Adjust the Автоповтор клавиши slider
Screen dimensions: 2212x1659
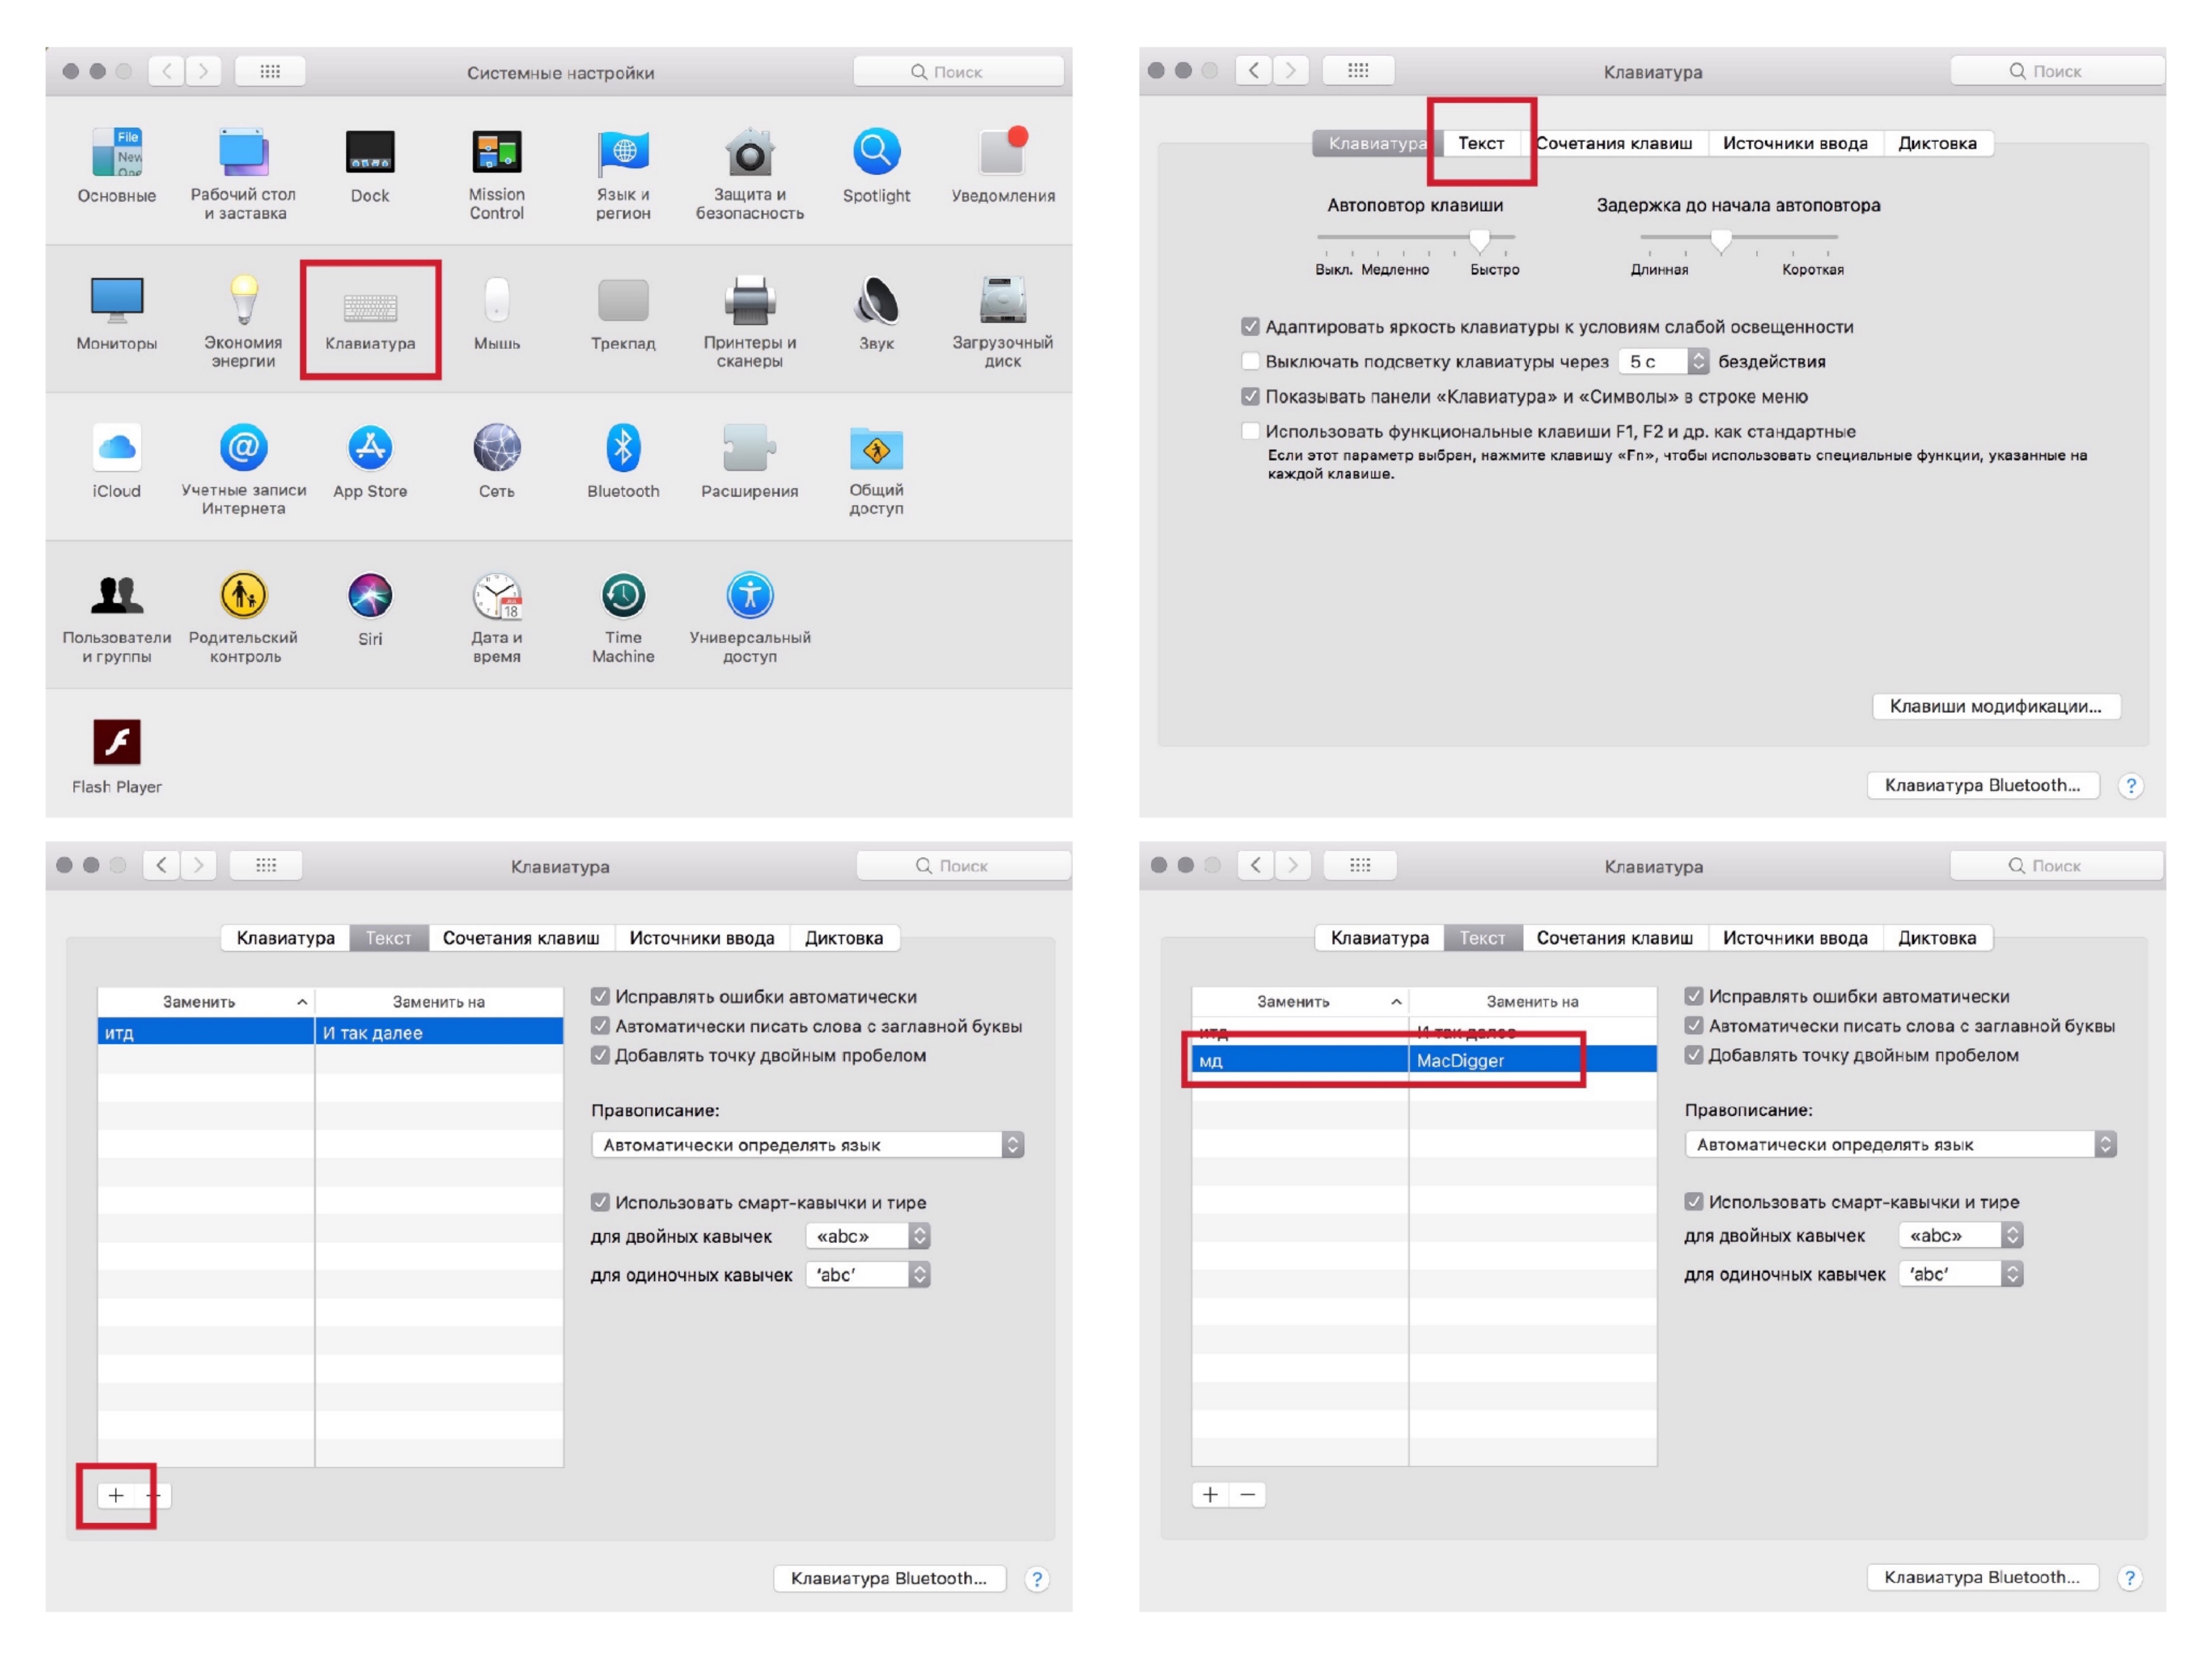pos(1479,238)
